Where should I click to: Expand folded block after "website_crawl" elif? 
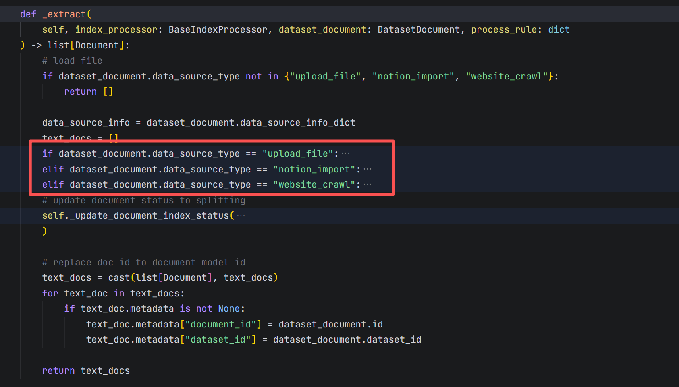click(368, 184)
